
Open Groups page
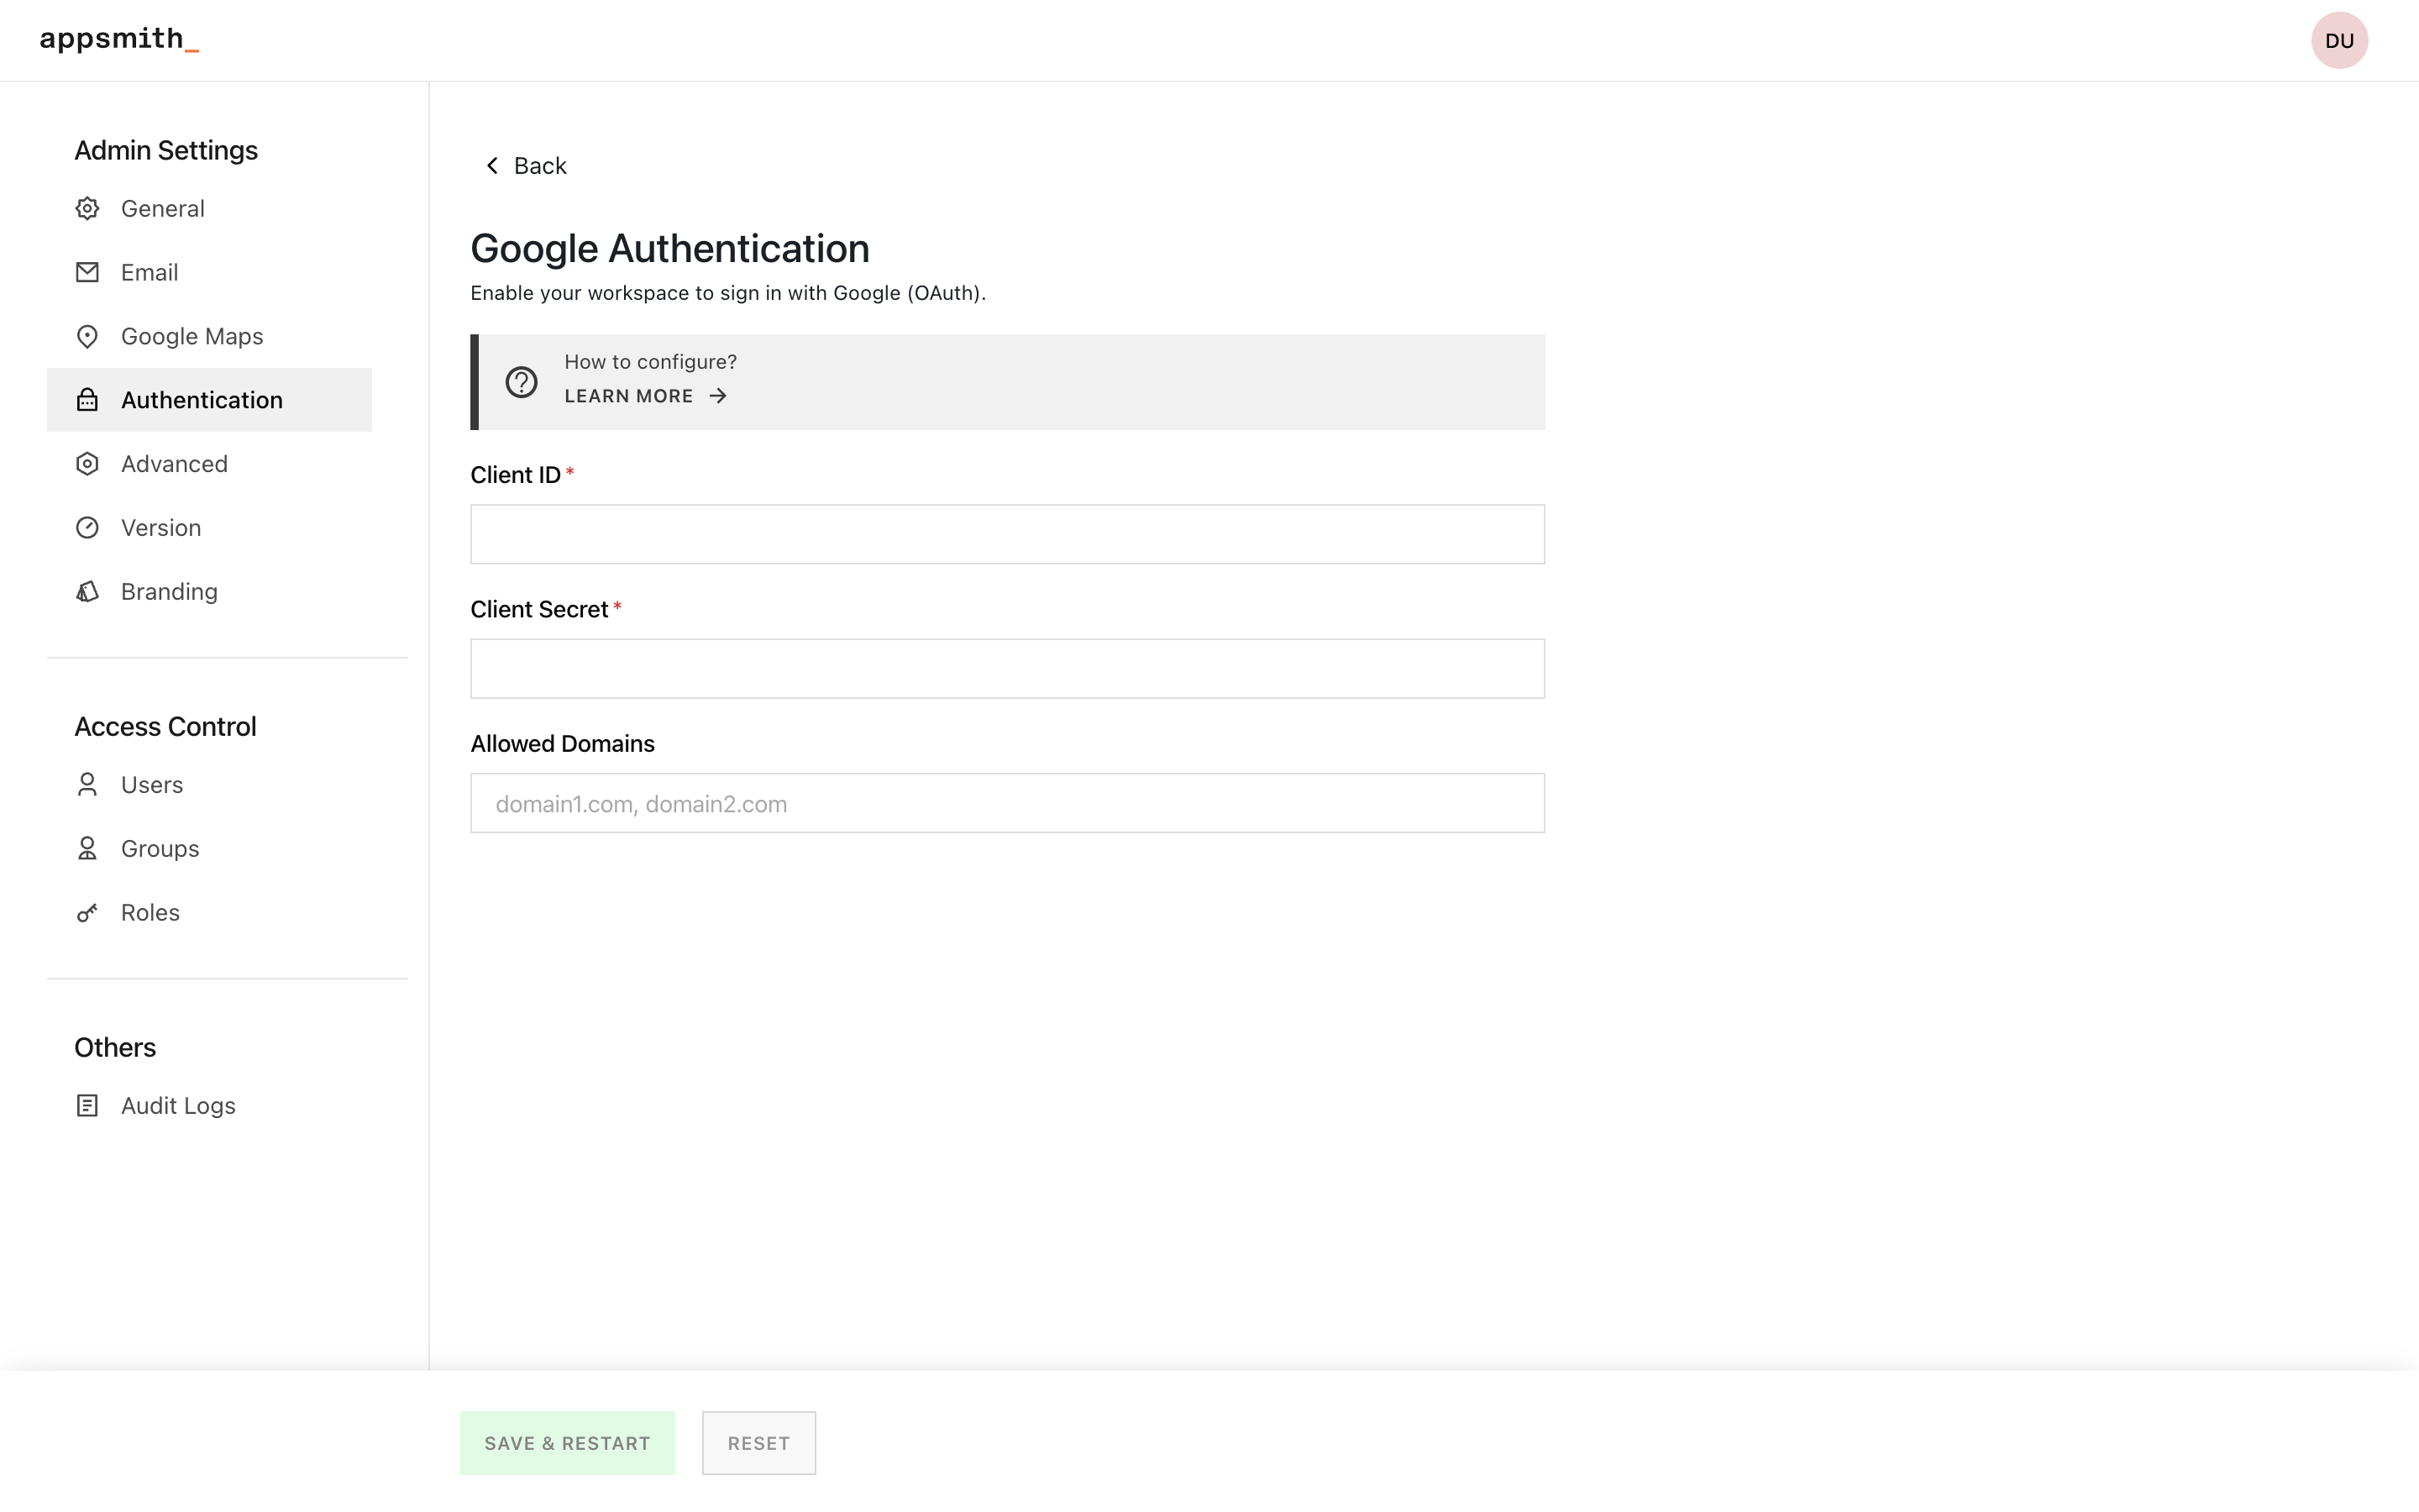tap(209, 848)
